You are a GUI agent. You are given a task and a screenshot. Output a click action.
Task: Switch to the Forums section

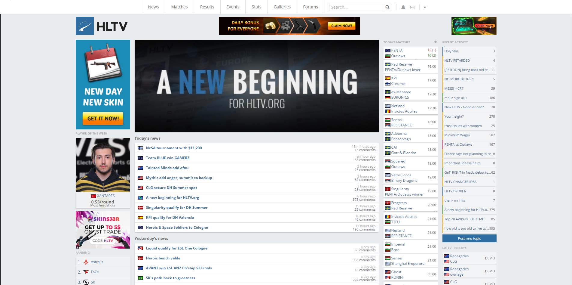click(310, 7)
